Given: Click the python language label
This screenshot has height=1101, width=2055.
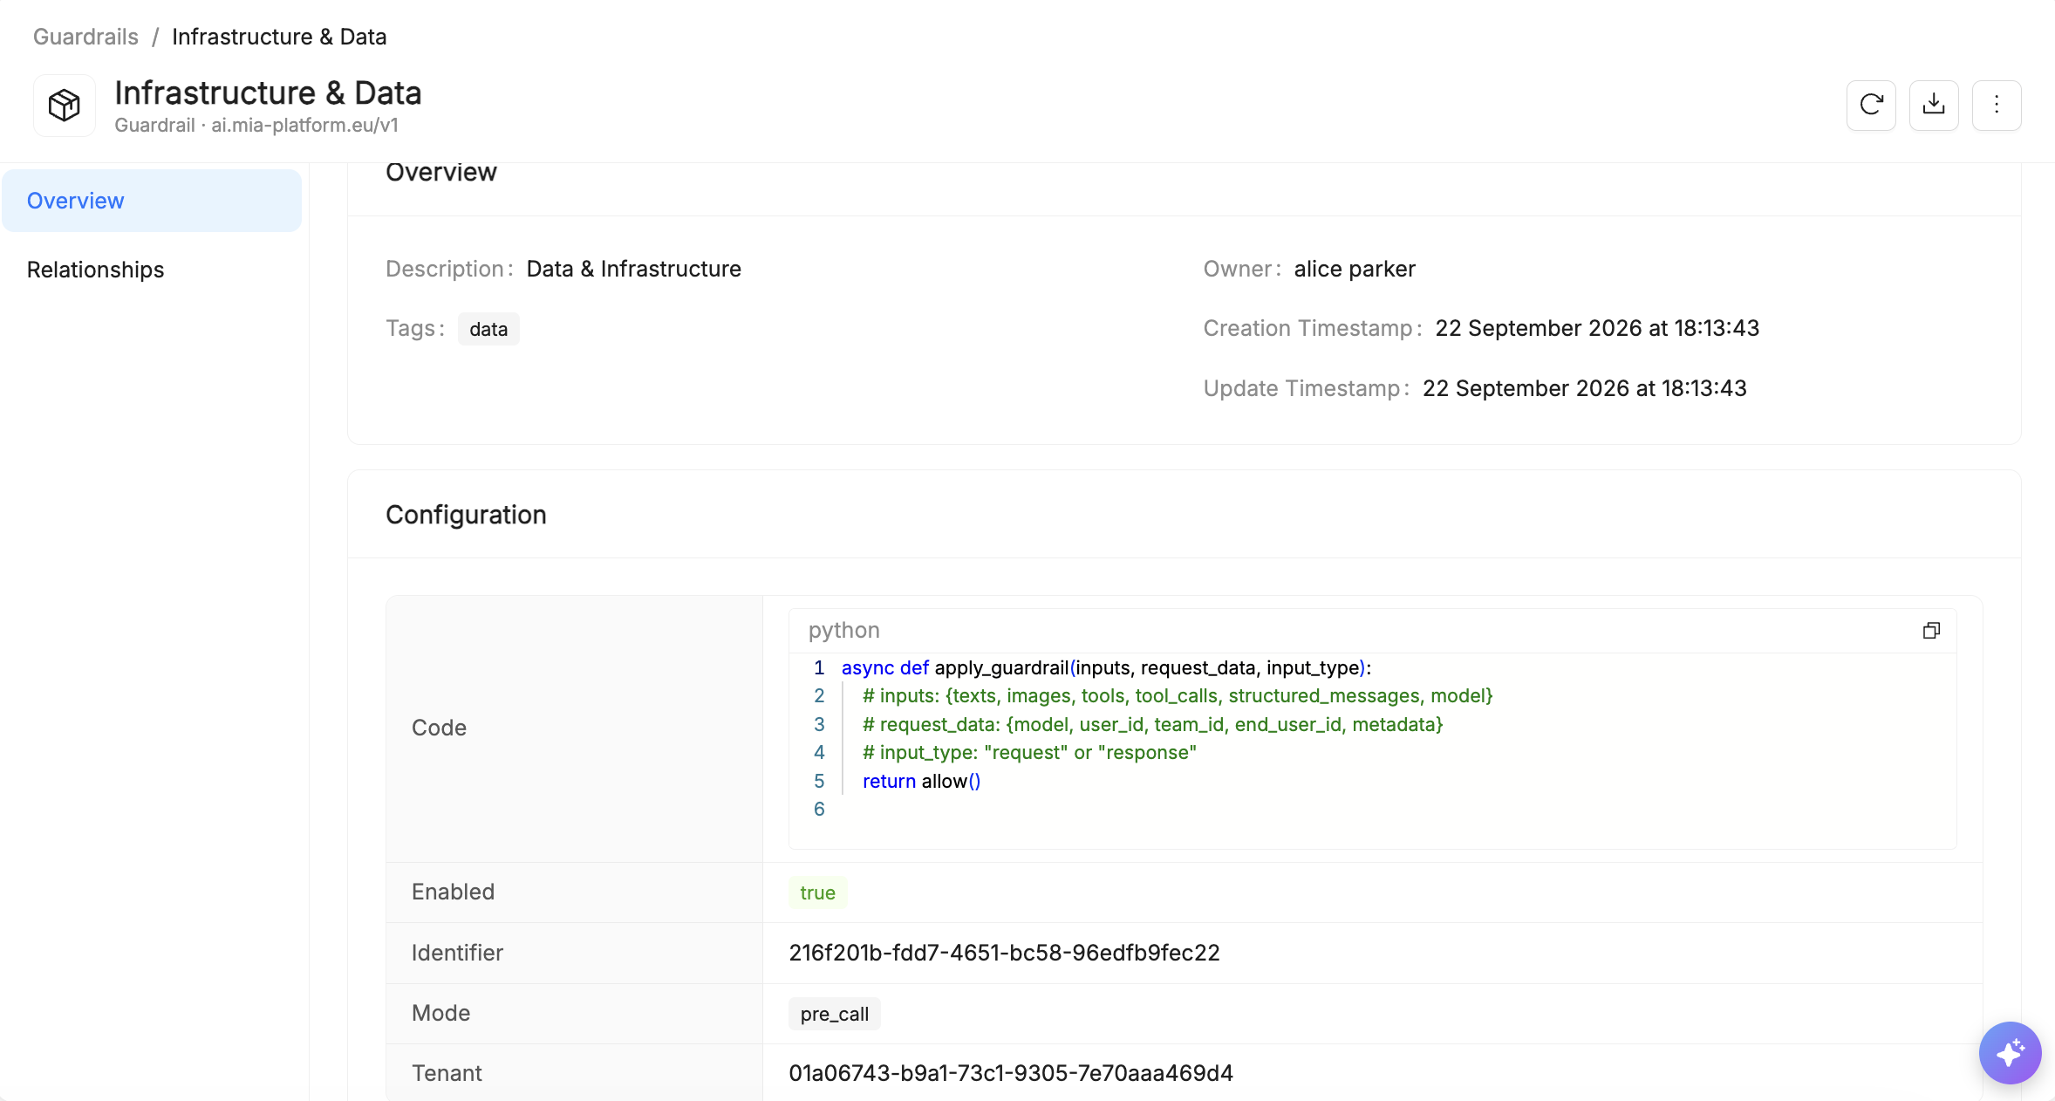Looking at the screenshot, I should pyautogui.click(x=843, y=630).
